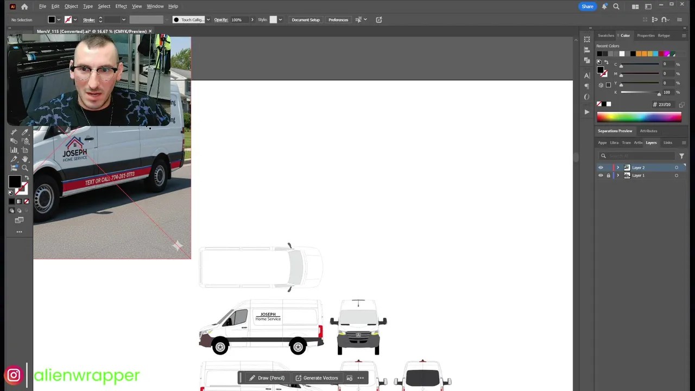
Task: Switch to Swatches tab
Action: pyautogui.click(x=606, y=35)
